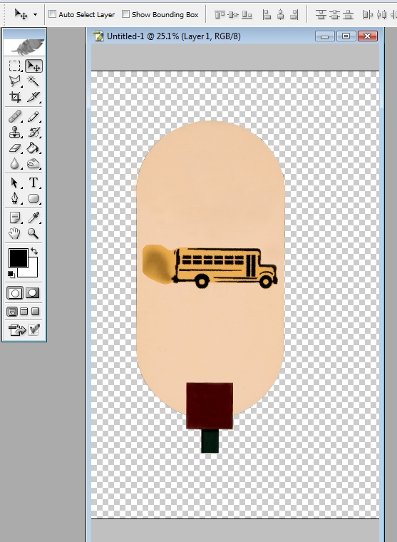This screenshot has height=542, width=397.
Task: Align top edges in options bar
Action: coord(220,14)
